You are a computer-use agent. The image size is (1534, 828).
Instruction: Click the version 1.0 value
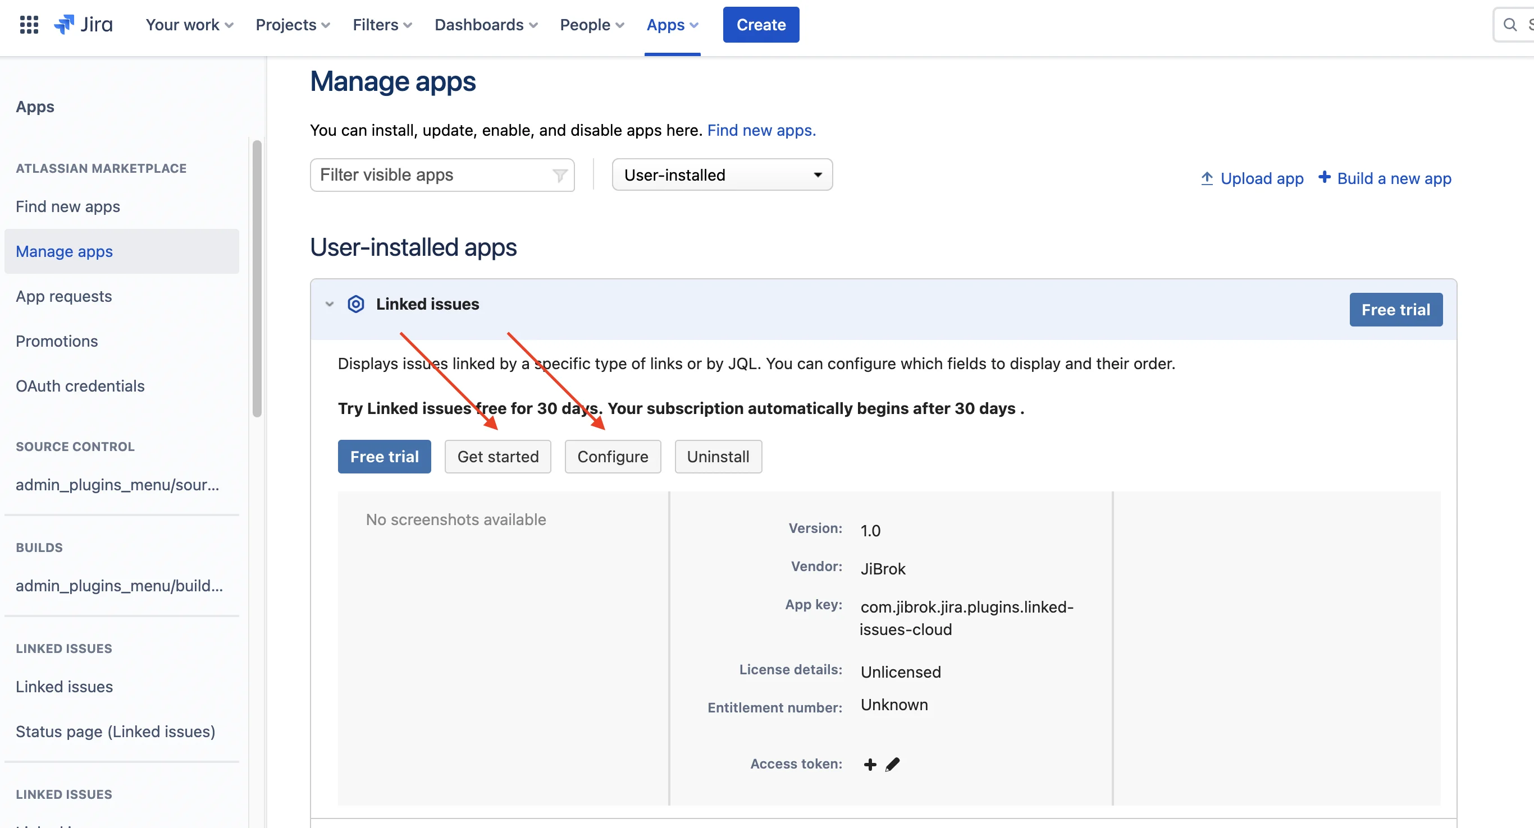pyautogui.click(x=870, y=530)
